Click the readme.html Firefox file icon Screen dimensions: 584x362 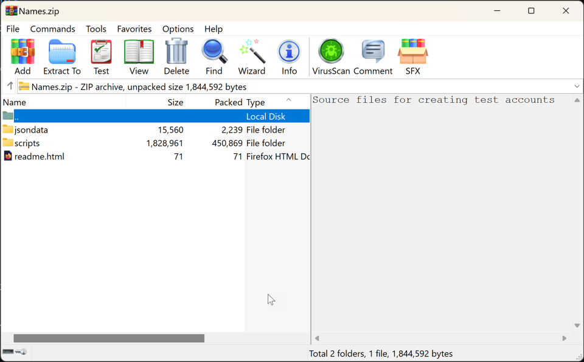8,156
